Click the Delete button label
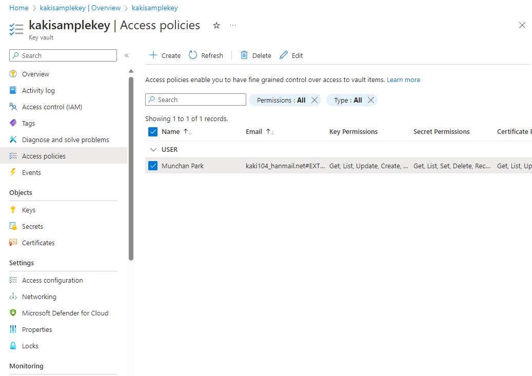This screenshot has width=532, height=376. point(262,55)
